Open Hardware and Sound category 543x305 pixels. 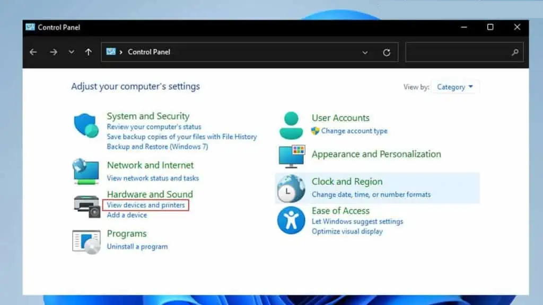pos(150,194)
